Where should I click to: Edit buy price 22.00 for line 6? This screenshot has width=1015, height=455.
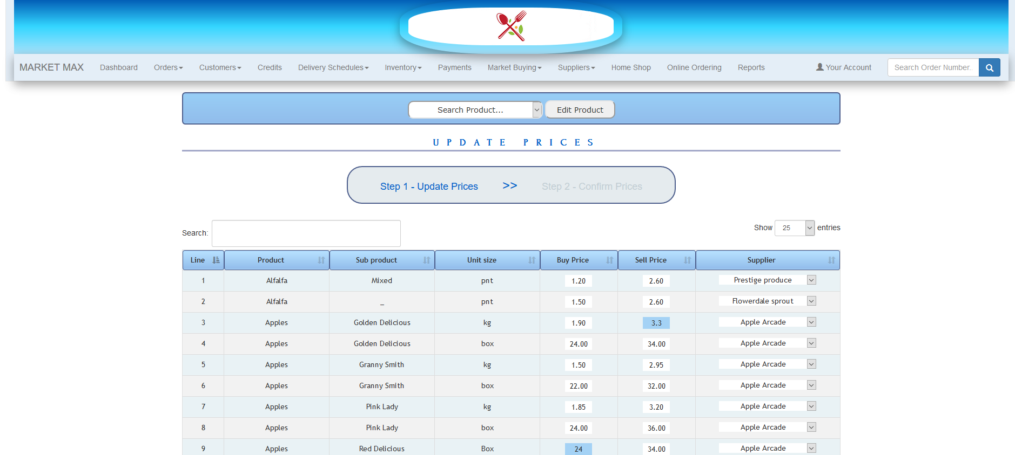tap(579, 386)
